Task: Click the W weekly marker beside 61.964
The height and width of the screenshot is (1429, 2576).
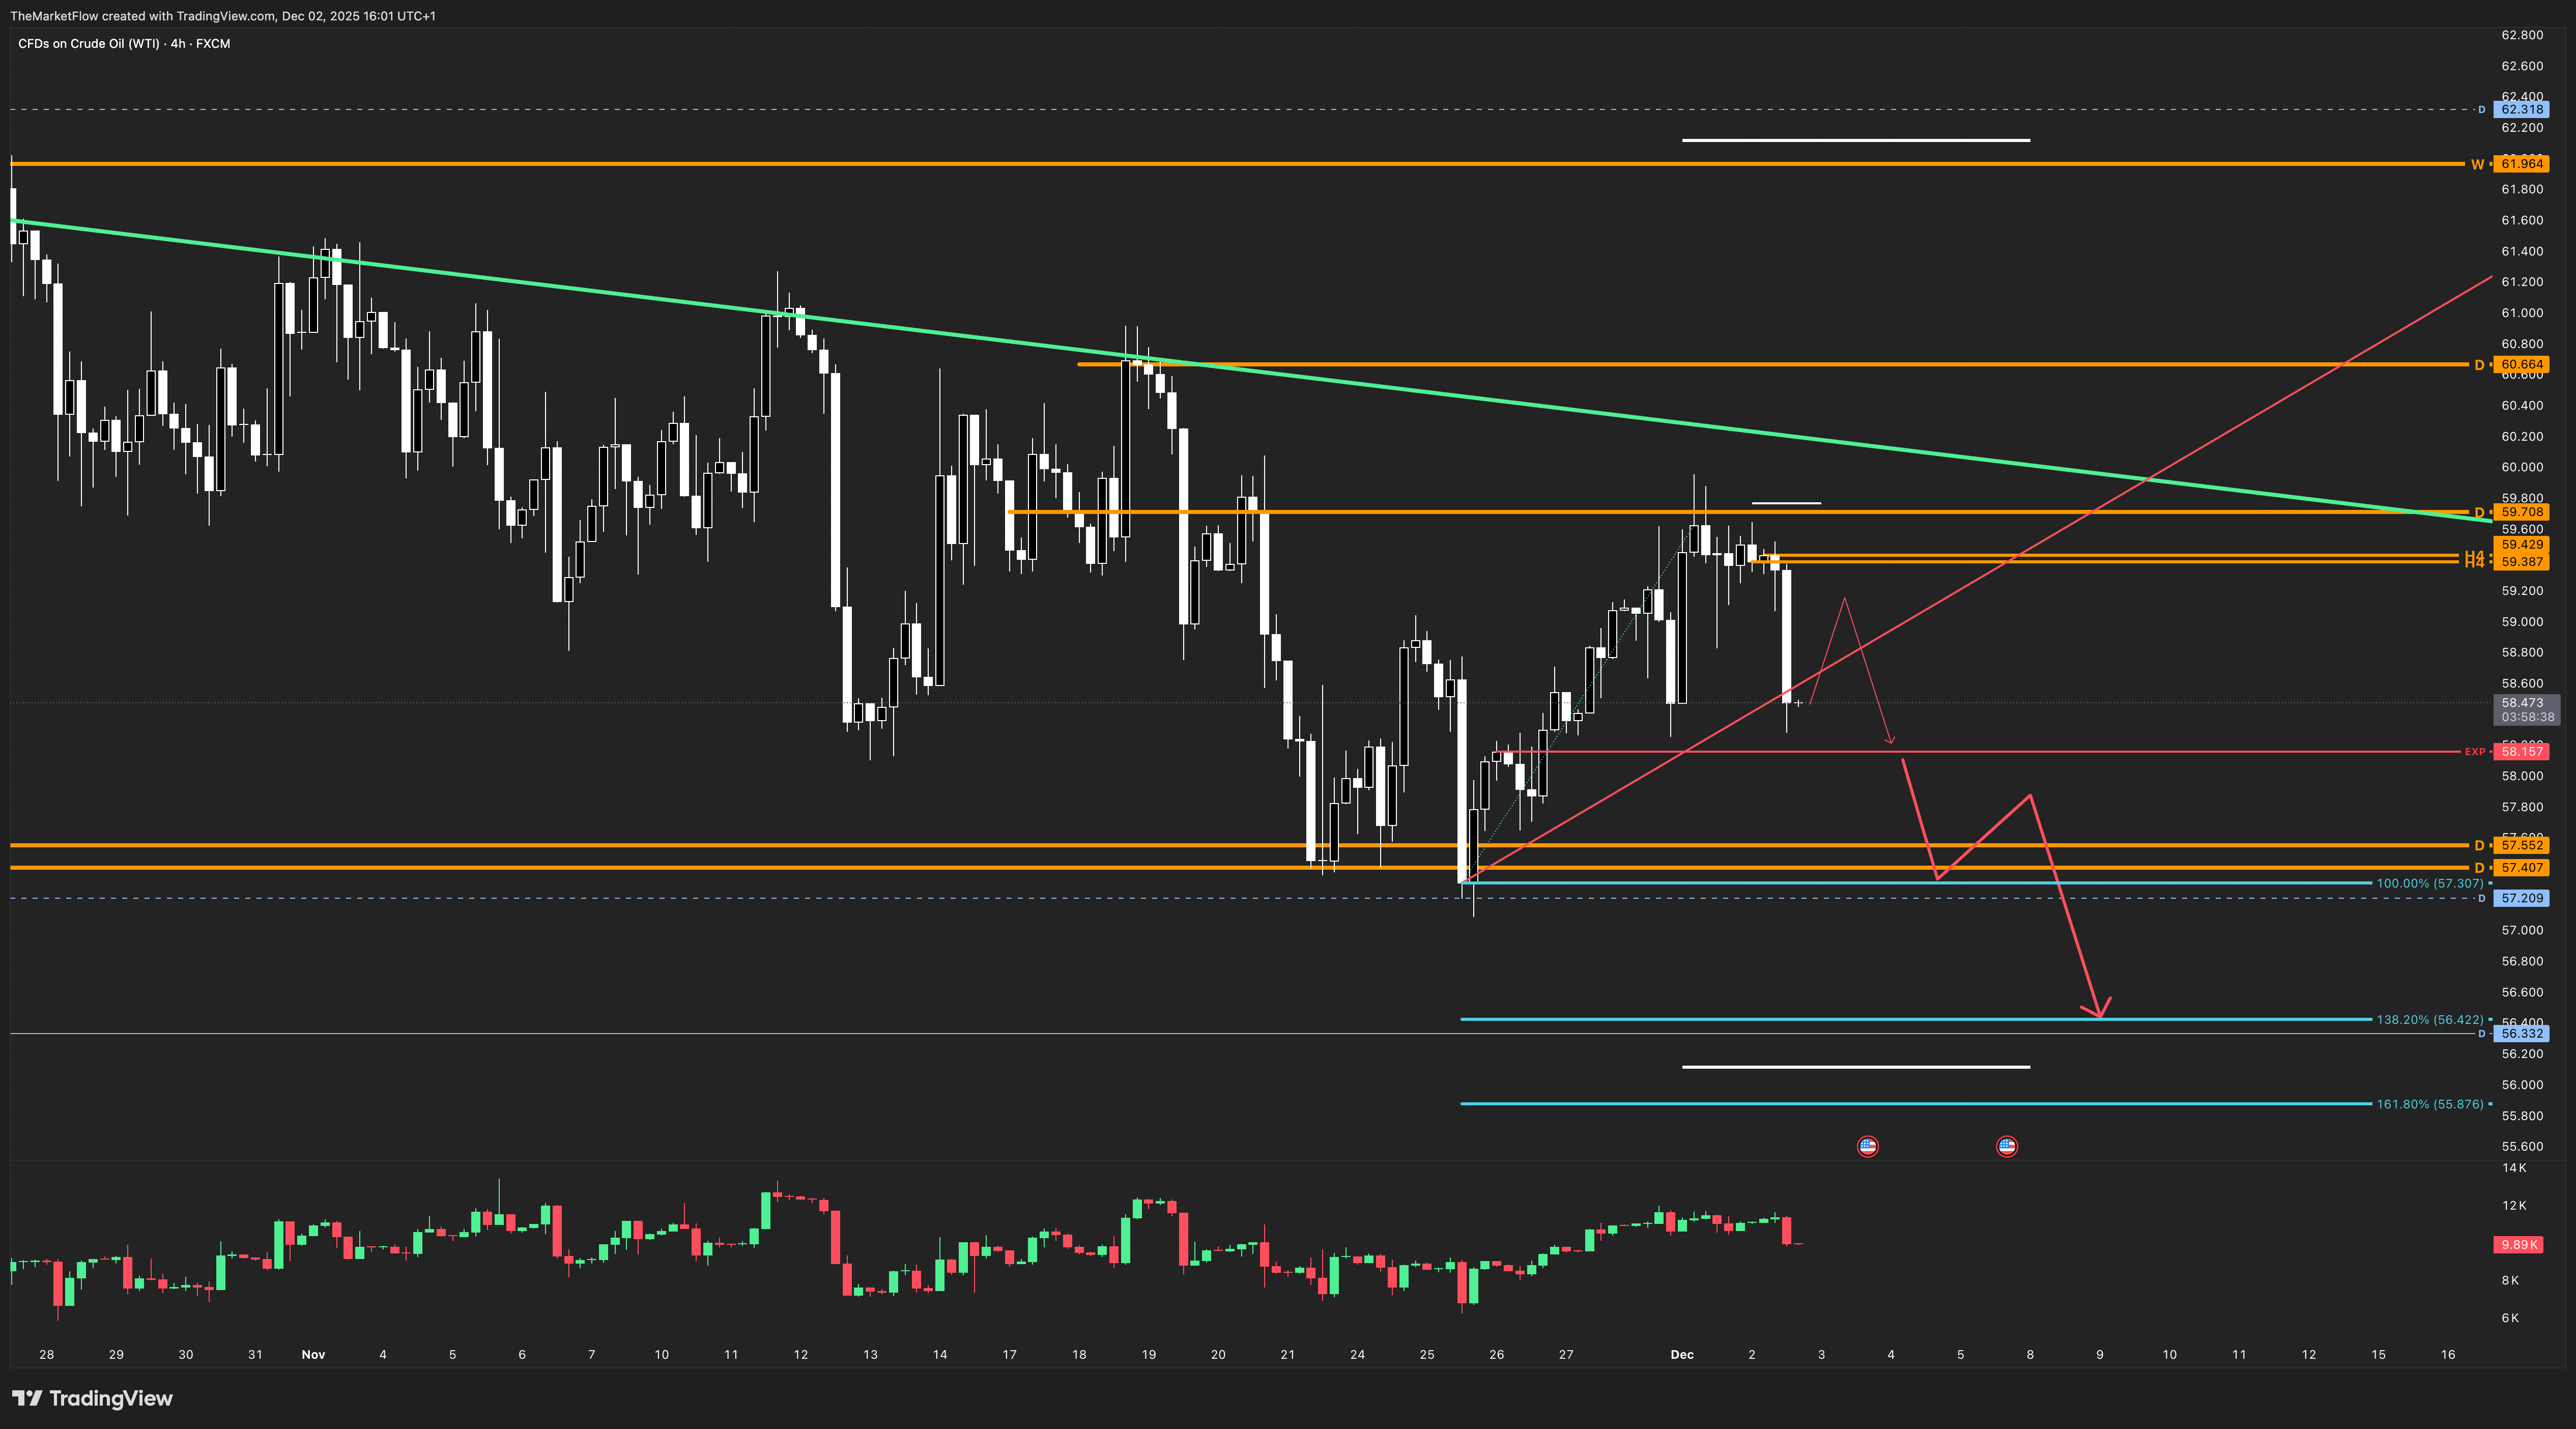Action: click(x=2477, y=164)
